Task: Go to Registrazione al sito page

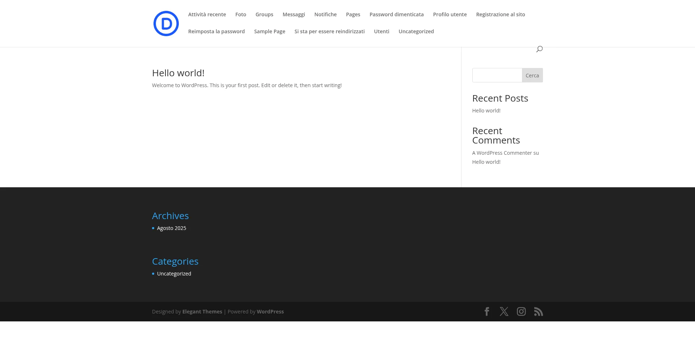Action: pyautogui.click(x=500, y=14)
